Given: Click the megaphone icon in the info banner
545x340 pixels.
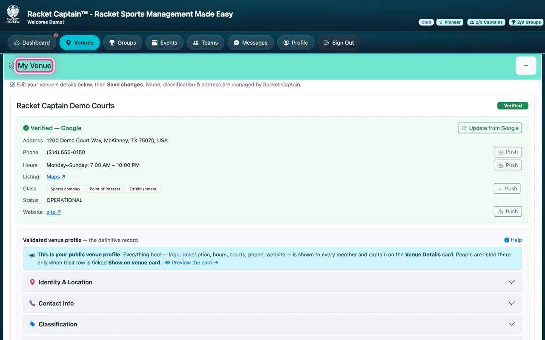Looking at the screenshot, I should point(32,255).
